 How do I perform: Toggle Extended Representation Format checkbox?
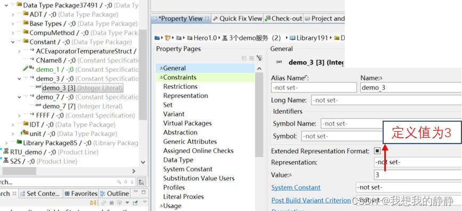pyautogui.click(x=377, y=151)
